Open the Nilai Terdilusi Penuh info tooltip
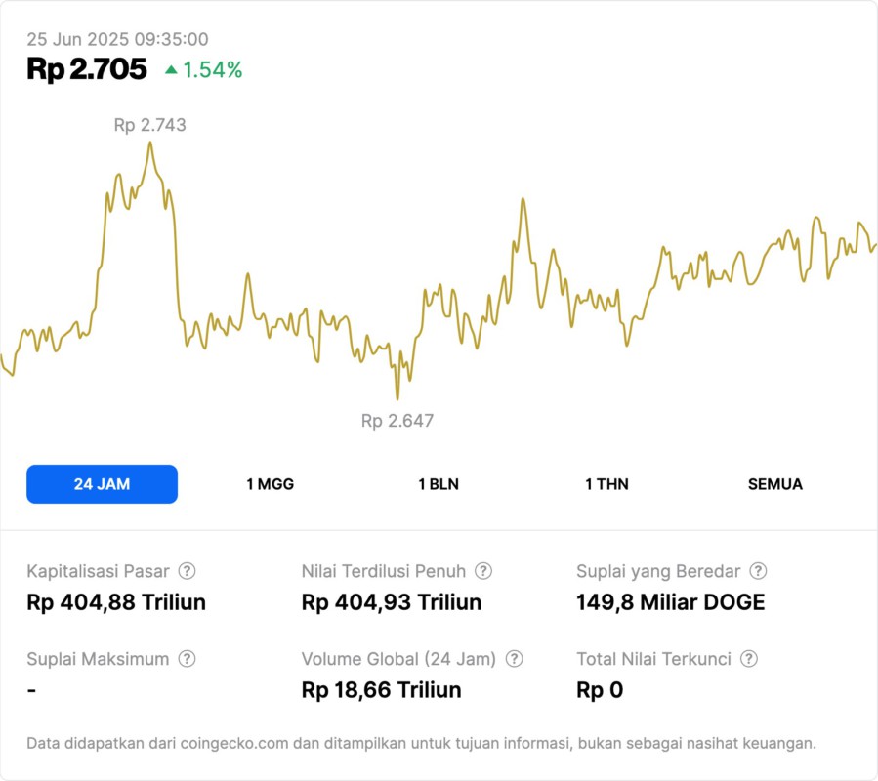This screenshot has height=781, width=878. coord(483,571)
